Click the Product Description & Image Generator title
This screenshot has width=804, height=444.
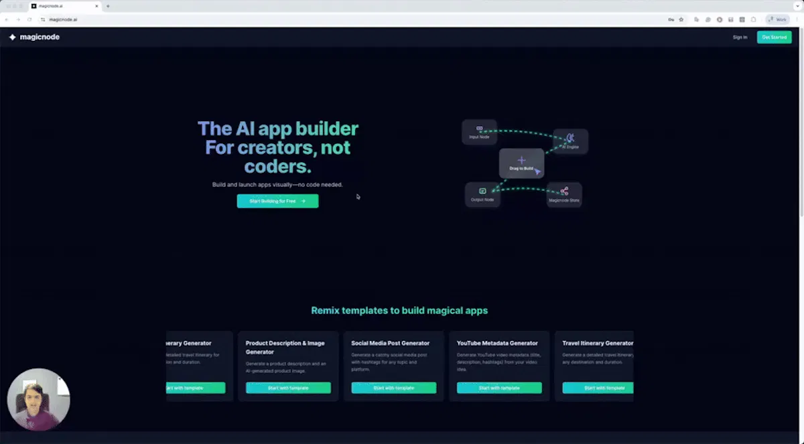click(285, 348)
